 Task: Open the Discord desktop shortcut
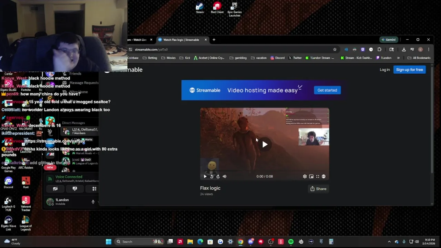tap(8, 183)
